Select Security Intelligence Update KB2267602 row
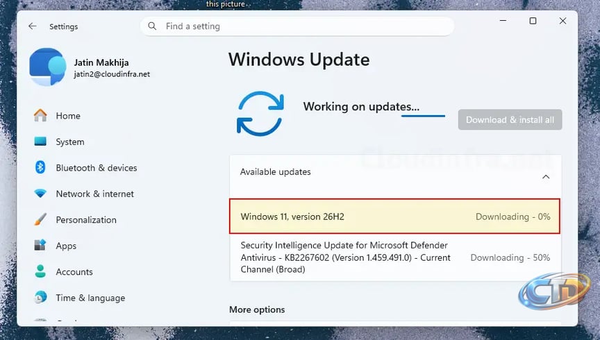 pos(395,257)
